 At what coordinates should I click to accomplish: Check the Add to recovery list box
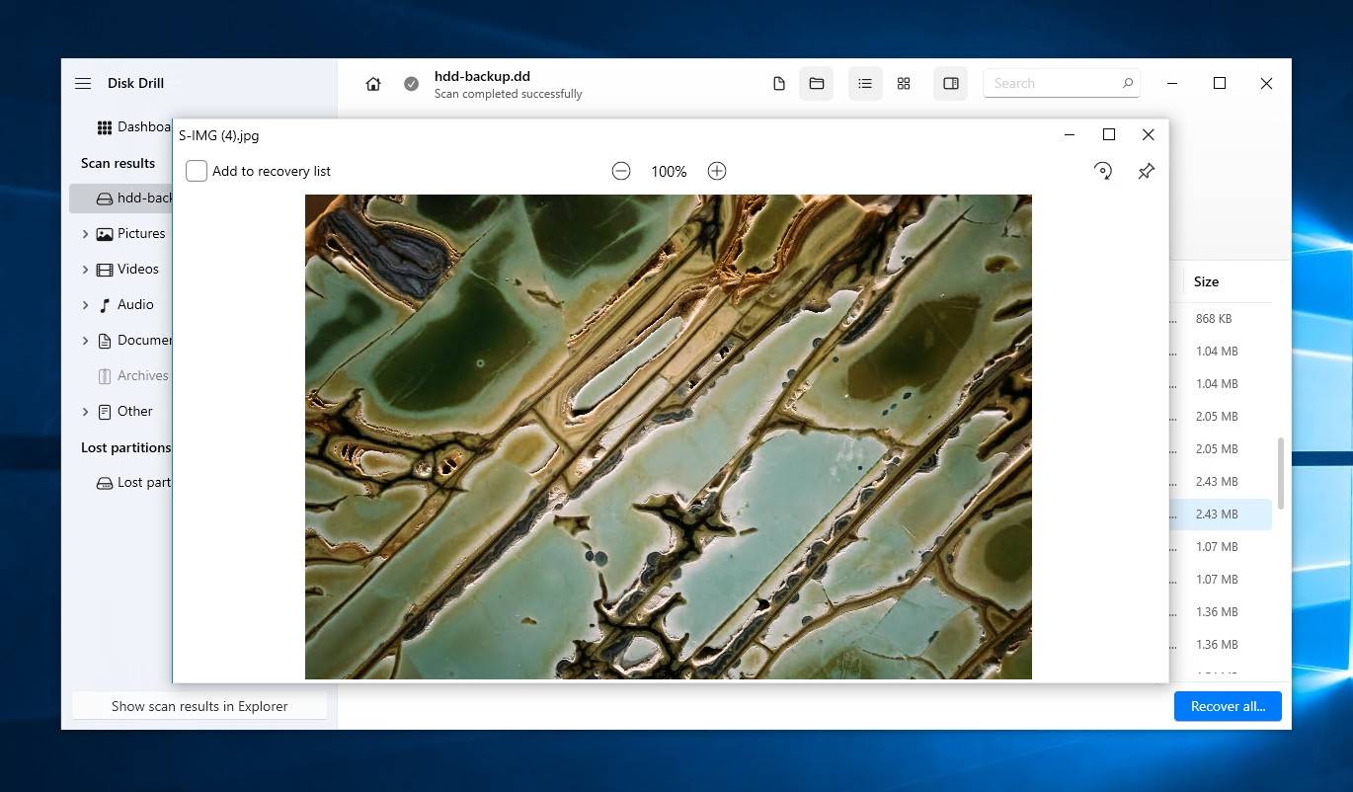(x=197, y=171)
